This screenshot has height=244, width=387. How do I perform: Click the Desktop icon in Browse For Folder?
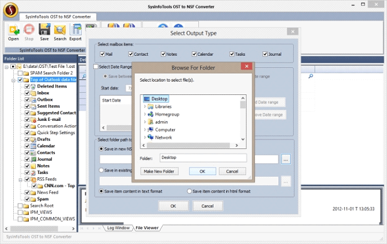147,99
